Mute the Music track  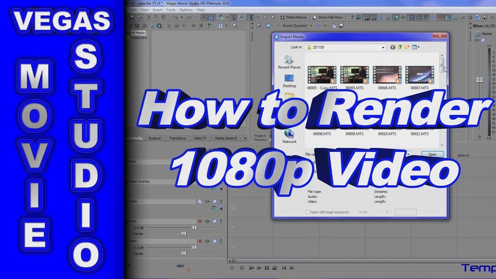[x=215, y=241]
